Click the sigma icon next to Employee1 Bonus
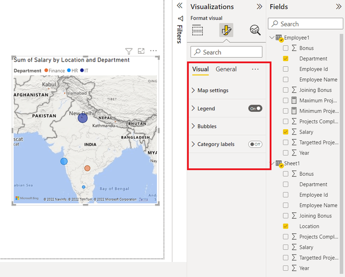The image size is (345, 277). click(x=294, y=48)
